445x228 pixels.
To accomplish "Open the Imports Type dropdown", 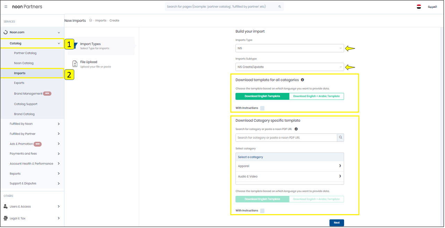I will click(290, 48).
